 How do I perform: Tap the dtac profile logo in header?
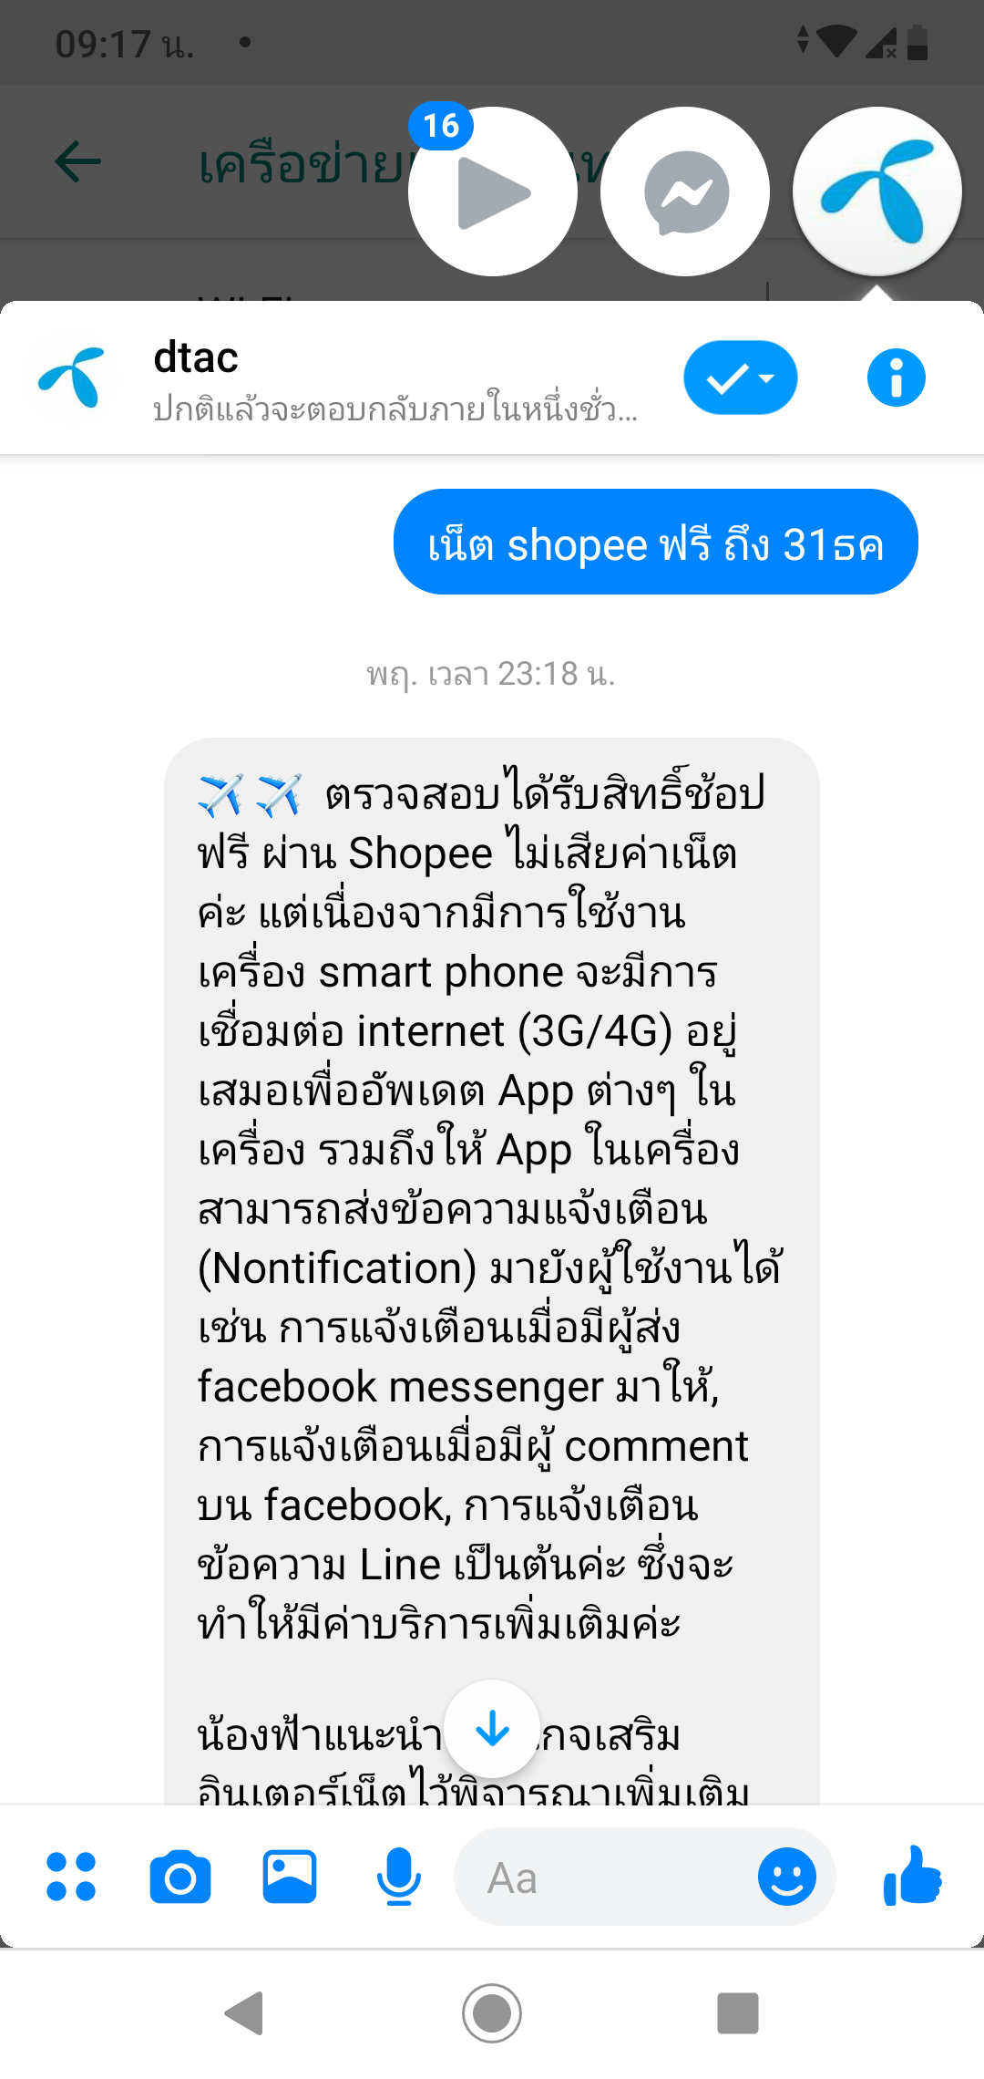[71, 378]
